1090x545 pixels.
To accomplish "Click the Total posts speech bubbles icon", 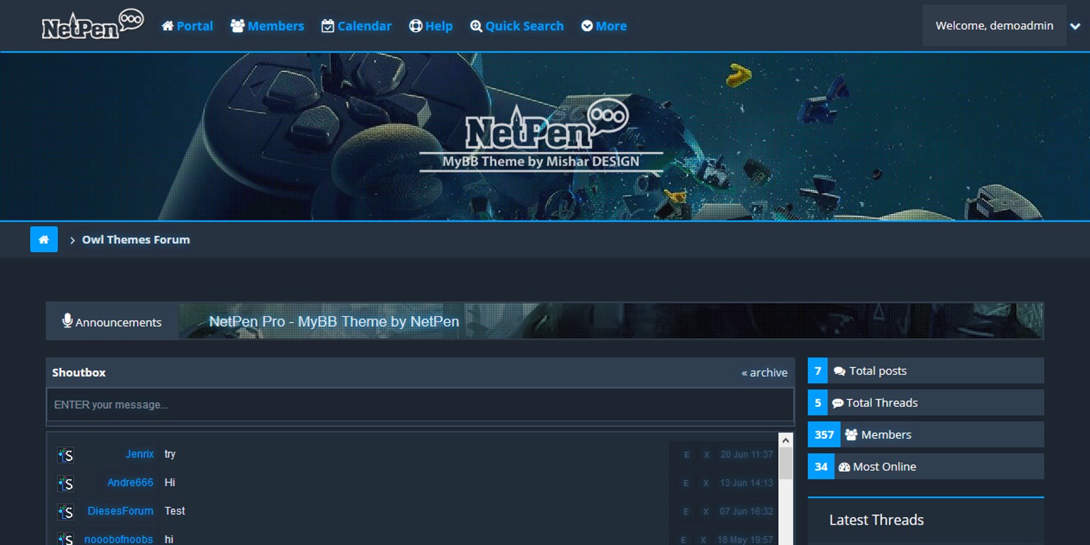I will tap(839, 371).
